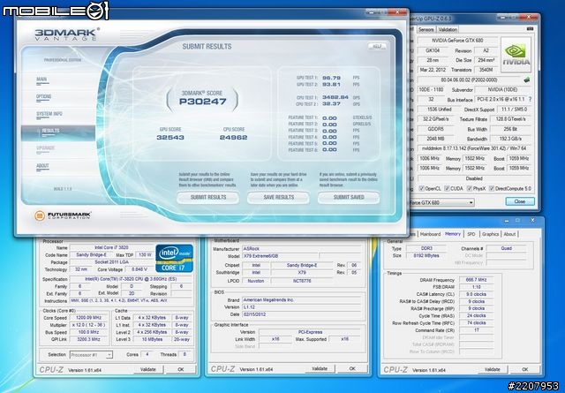This screenshot has height=393, width=565.
Task: Click the Submit Saved button
Action: (x=349, y=197)
